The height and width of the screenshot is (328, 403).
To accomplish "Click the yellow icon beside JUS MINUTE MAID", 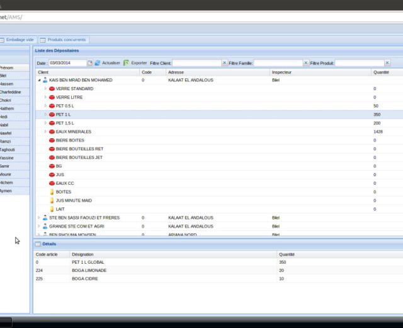I will coord(52,201).
